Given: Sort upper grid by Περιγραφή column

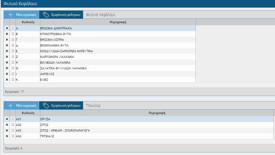Looking at the screenshot, I should [118, 22].
